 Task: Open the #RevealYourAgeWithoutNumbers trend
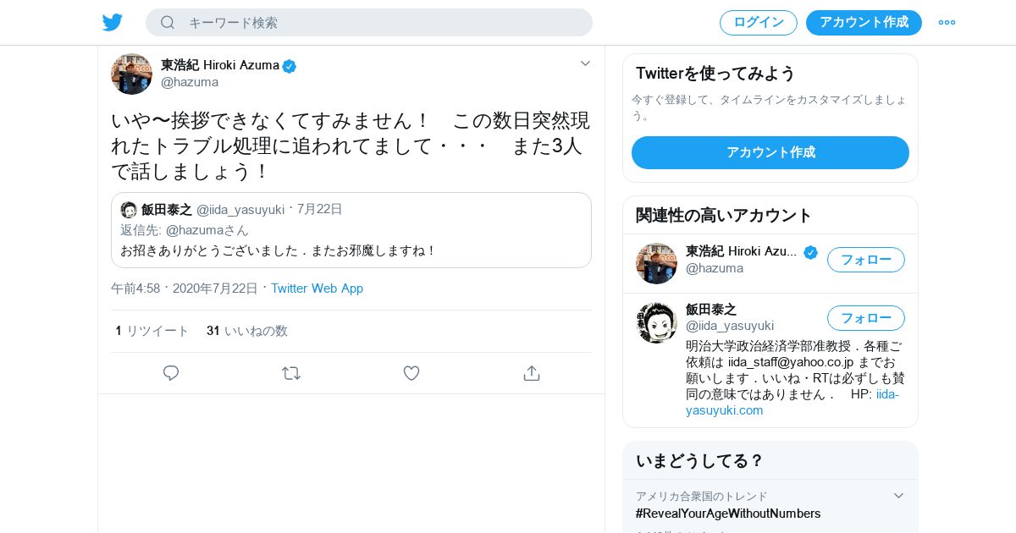pyautogui.click(x=728, y=514)
